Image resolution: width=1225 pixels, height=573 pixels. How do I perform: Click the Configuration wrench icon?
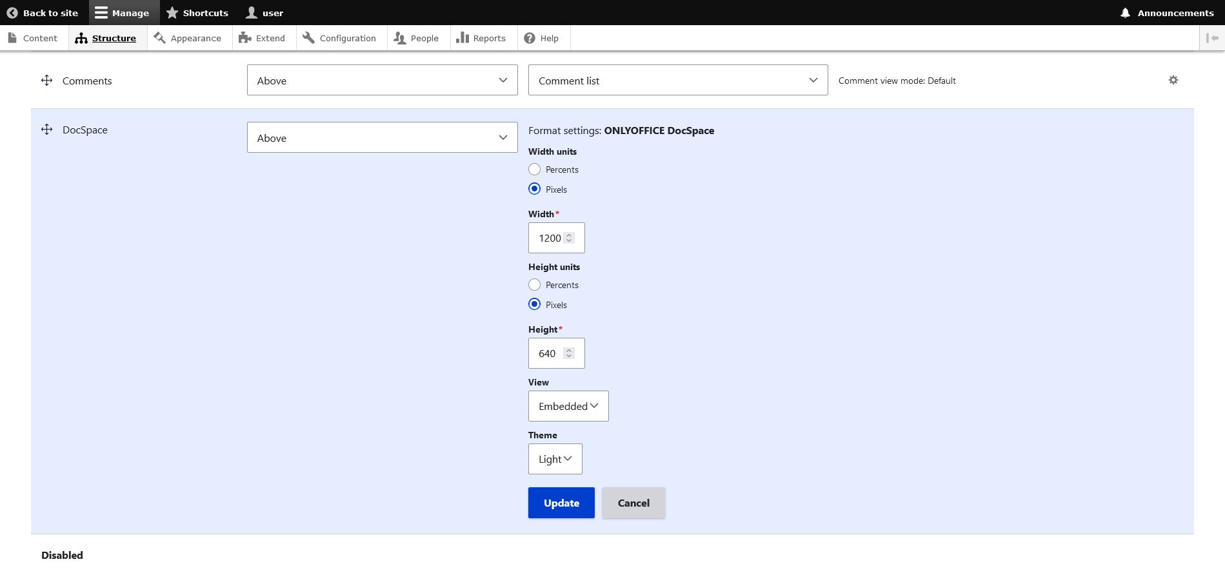(308, 38)
